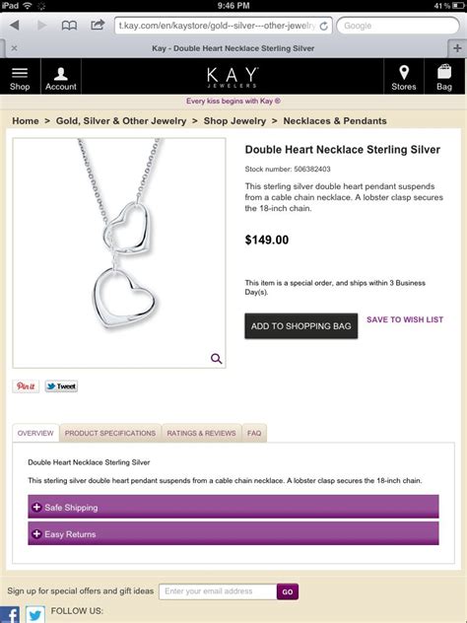Viewport: 467px width, 623px height.
Task: Expand the Easy Returns section
Action: (233, 533)
